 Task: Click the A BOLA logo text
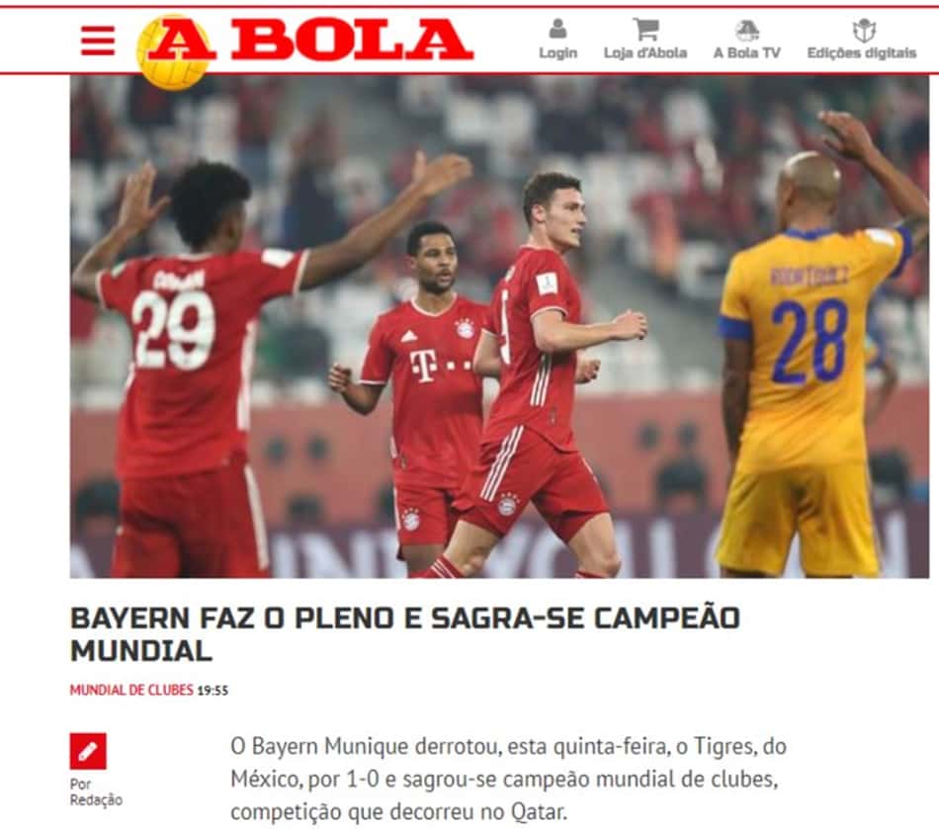point(311,40)
